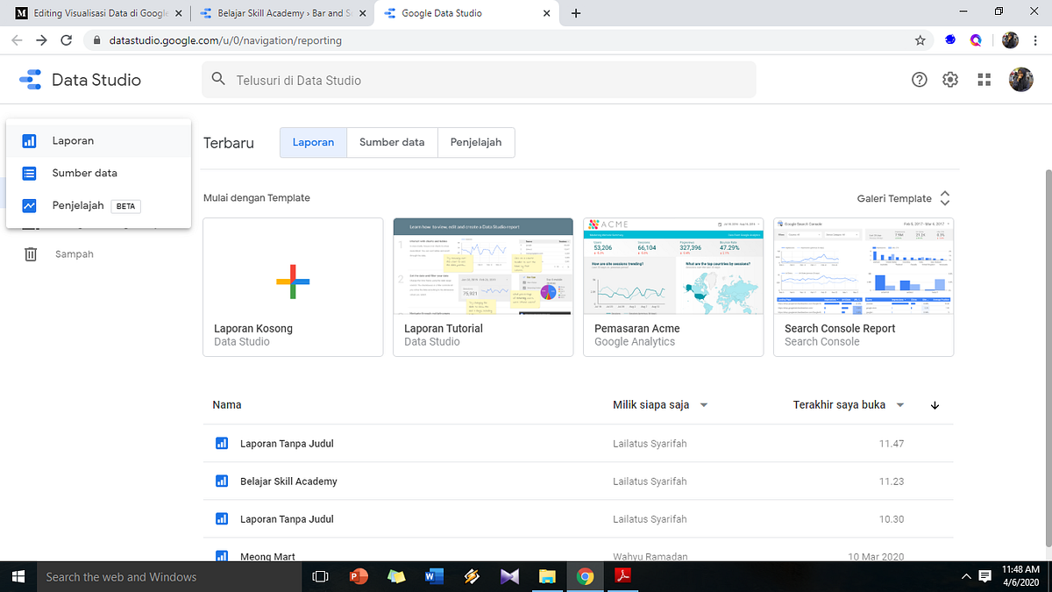Viewport: 1052px width, 592px height.
Task: Click the search magnifier icon
Action: click(x=218, y=80)
